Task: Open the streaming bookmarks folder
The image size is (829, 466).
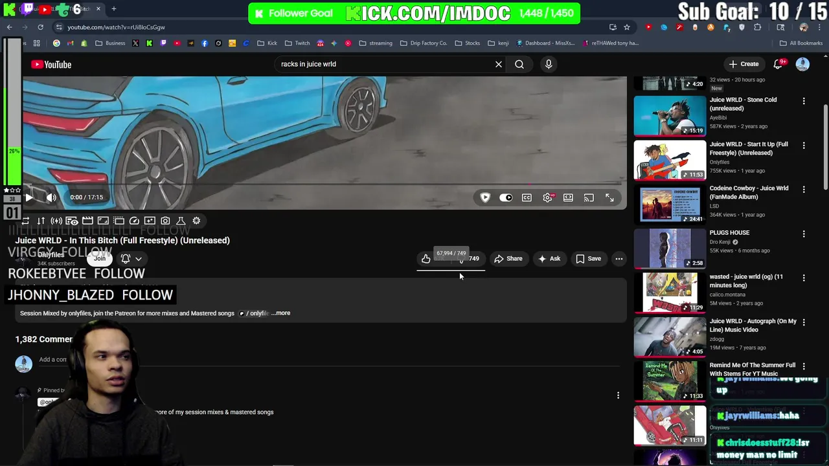Action: point(376,43)
